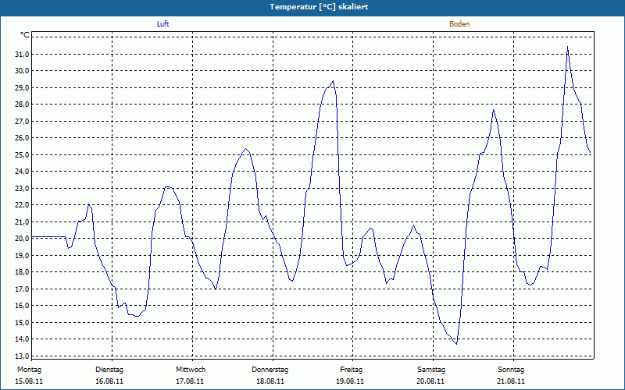
Task: Select the 28,0 y-axis value
Action: click(23, 105)
